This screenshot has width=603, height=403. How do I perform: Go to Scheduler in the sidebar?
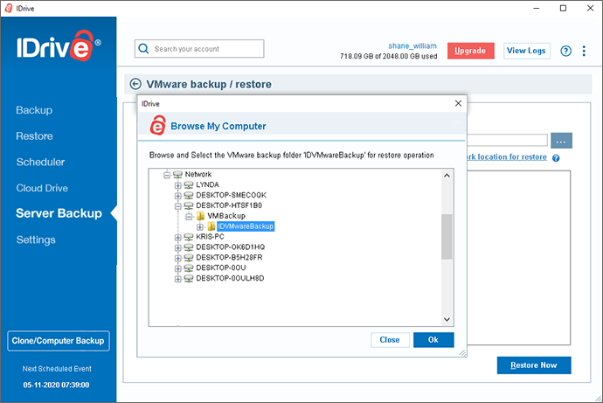pos(40,162)
